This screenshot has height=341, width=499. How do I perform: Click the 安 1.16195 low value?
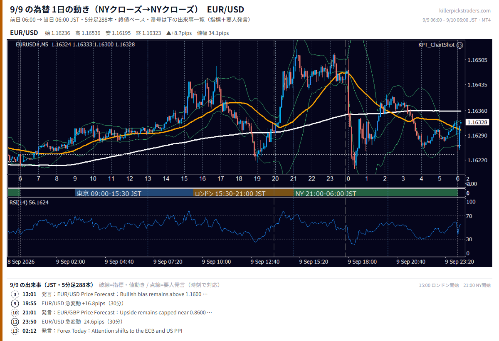pyautogui.click(x=118, y=33)
